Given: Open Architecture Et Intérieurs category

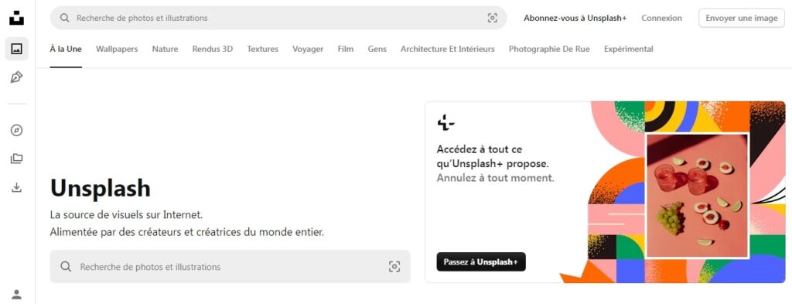Looking at the screenshot, I should [448, 49].
